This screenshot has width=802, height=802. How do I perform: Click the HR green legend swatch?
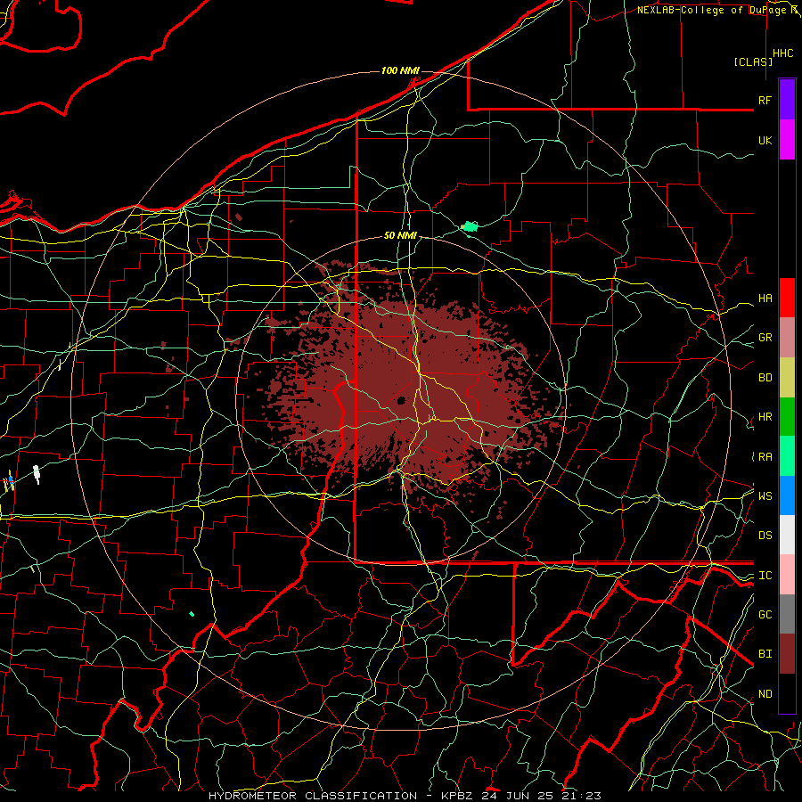787,417
